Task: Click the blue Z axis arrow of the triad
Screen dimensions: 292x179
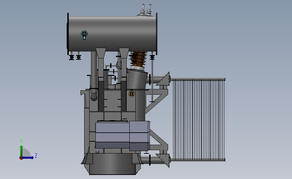Action: (x=28, y=158)
